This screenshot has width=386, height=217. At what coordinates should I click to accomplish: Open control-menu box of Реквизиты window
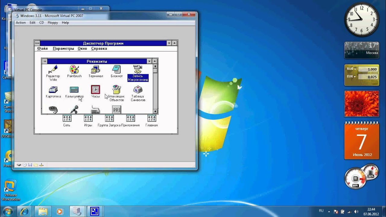(45, 61)
